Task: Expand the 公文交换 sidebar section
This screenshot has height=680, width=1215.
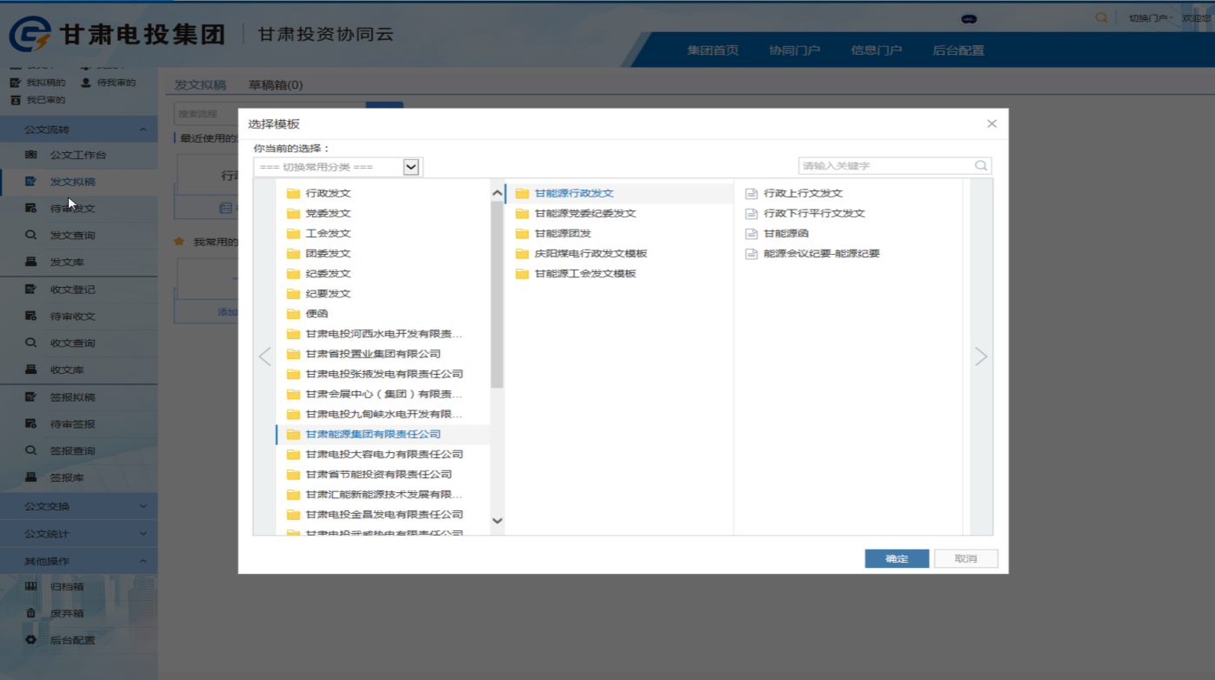Action: click(144, 506)
